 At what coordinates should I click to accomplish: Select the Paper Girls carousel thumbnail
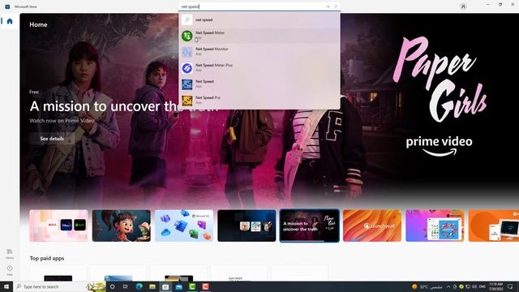310,225
